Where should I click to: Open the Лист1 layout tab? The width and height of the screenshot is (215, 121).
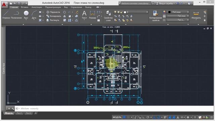point(19,113)
